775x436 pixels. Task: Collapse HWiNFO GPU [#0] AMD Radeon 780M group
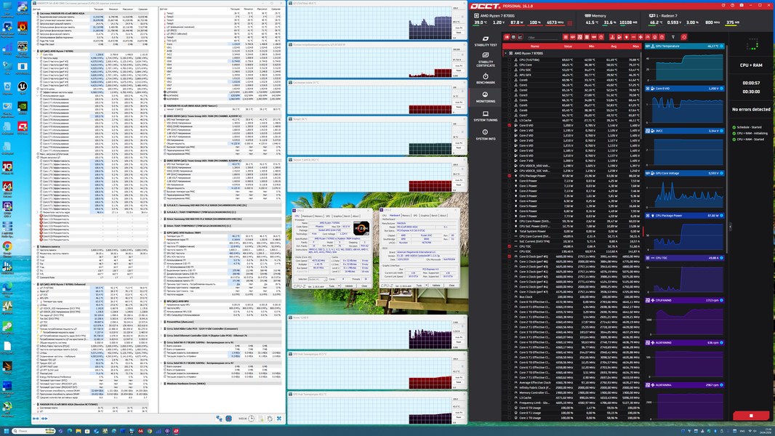click(x=161, y=233)
